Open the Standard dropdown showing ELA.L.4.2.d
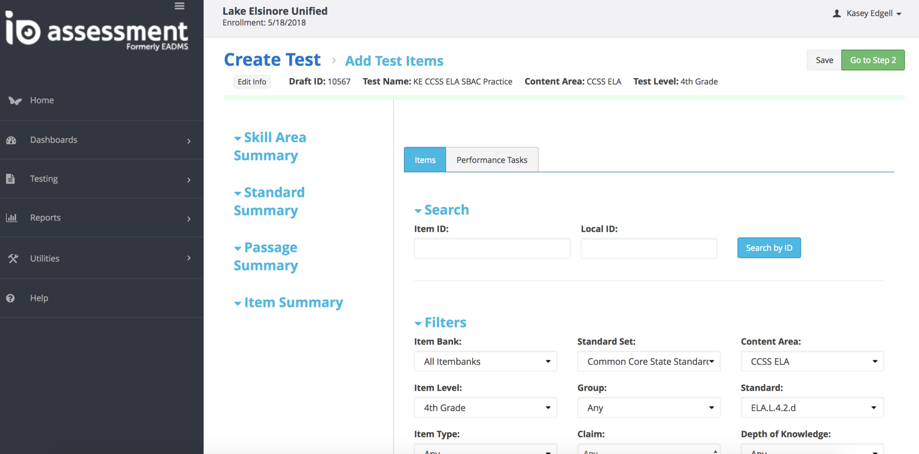This screenshot has width=919, height=454. coord(812,408)
